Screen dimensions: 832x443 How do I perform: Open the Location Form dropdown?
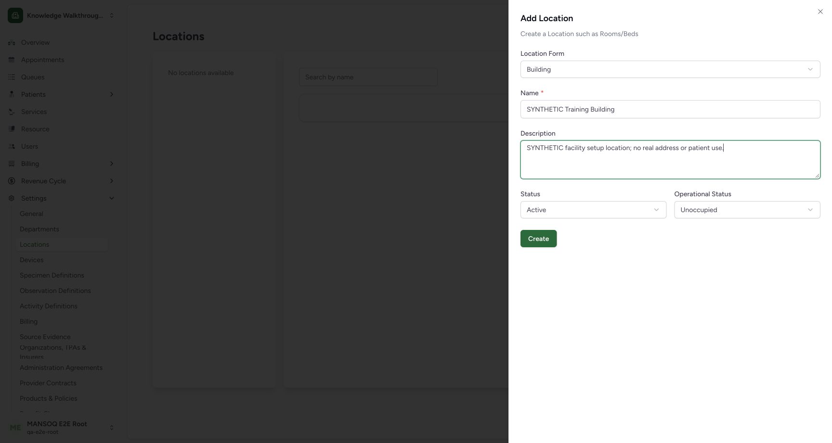click(x=670, y=69)
